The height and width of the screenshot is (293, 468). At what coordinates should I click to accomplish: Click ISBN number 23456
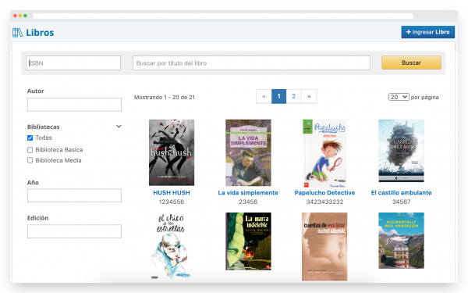248,202
